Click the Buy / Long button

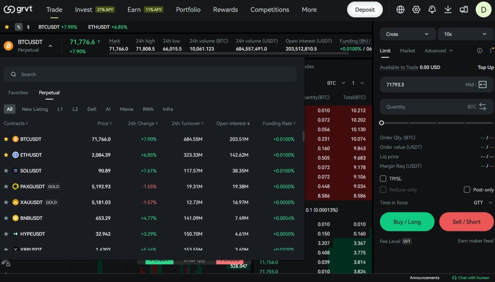407,222
